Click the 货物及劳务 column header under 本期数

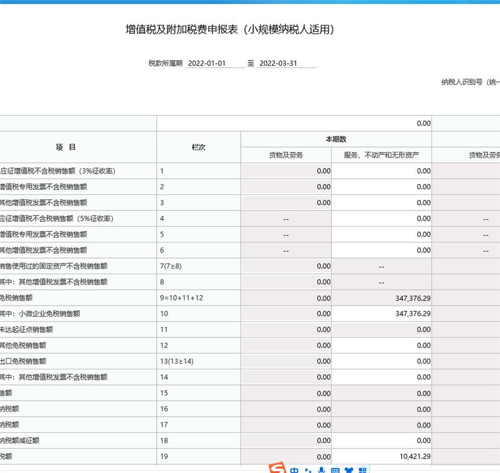[286, 155]
